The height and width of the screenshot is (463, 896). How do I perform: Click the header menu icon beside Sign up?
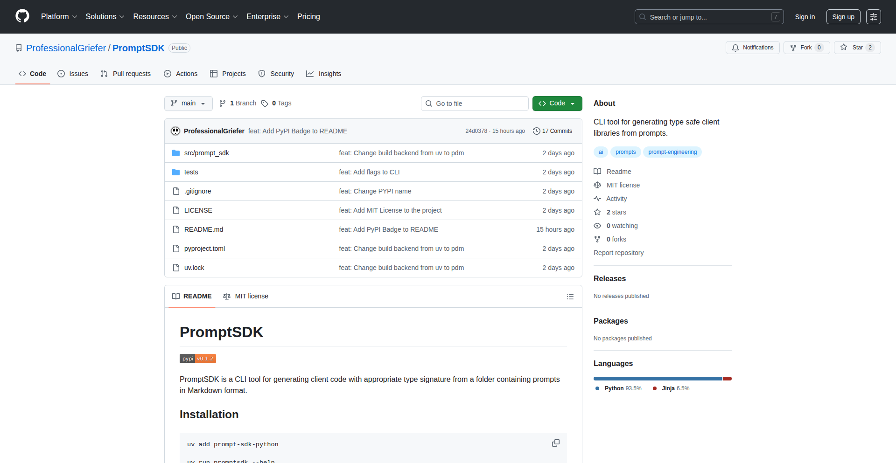(873, 17)
